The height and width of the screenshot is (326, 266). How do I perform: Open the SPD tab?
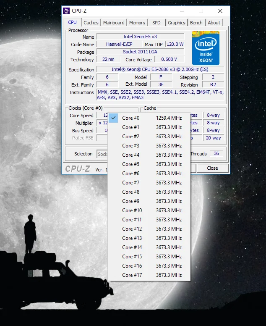tap(156, 23)
